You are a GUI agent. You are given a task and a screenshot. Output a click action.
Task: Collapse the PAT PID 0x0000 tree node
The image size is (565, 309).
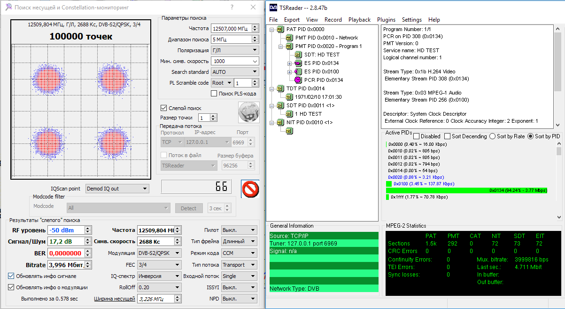tap(272, 29)
